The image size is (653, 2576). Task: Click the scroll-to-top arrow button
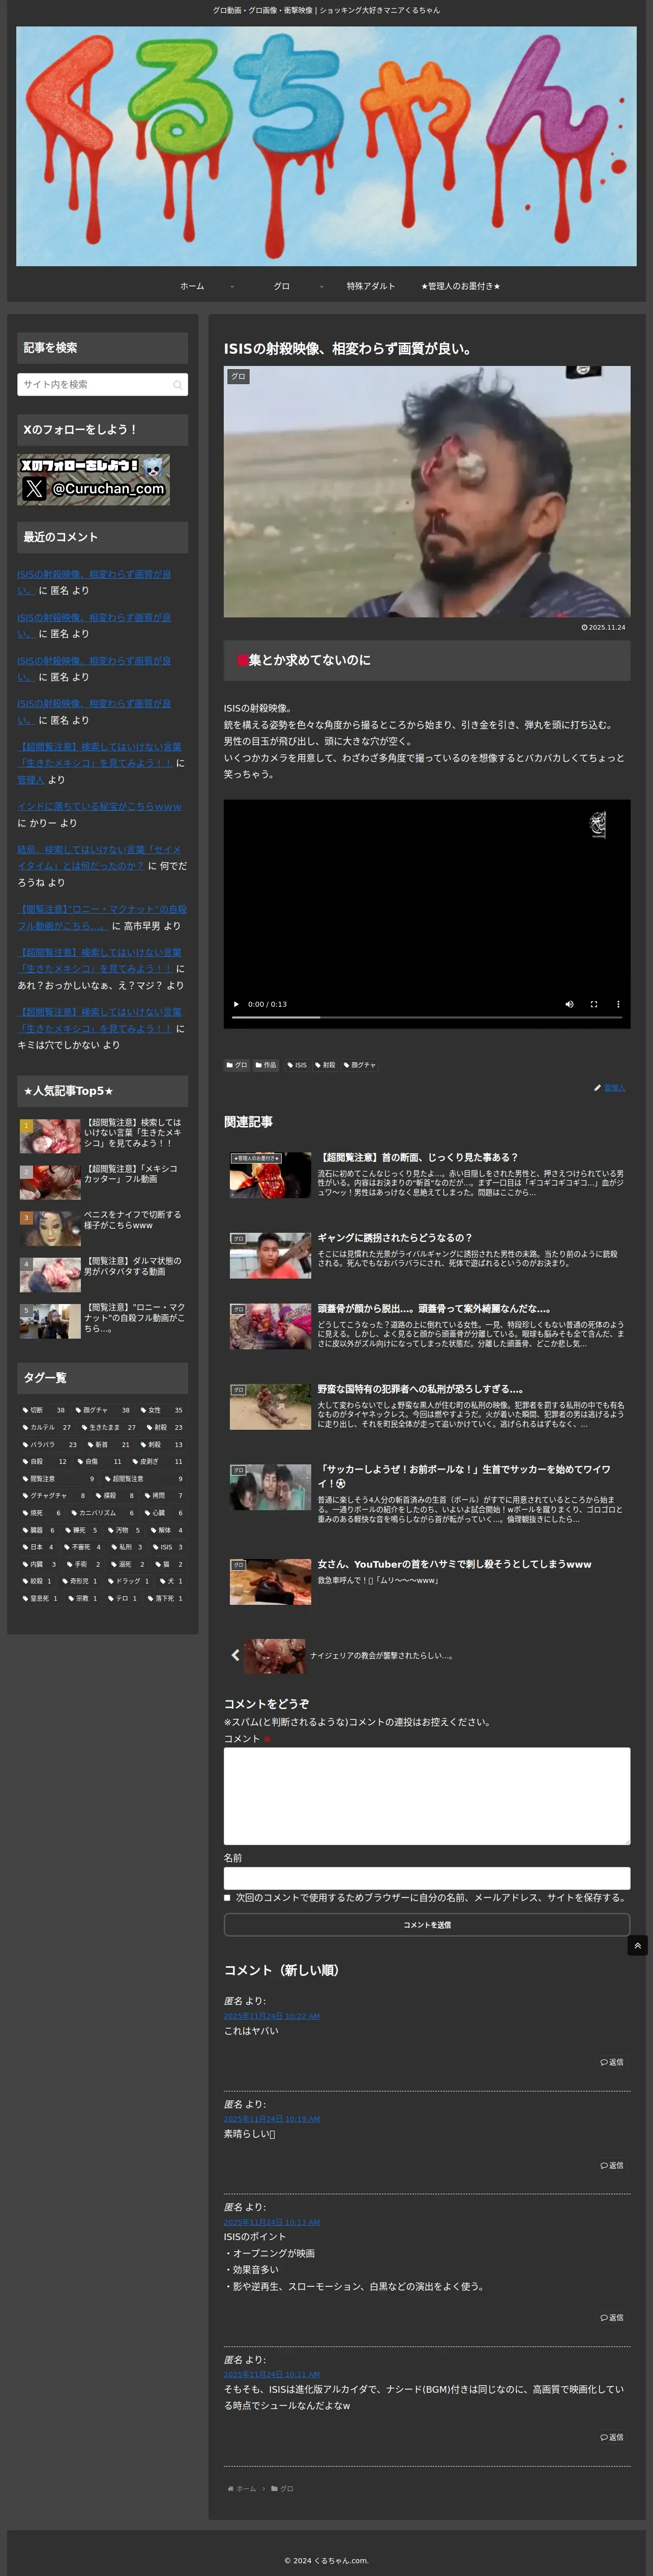pos(638,1945)
